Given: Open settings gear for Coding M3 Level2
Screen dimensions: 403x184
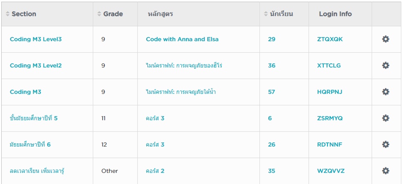Looking at the screenshot, I should click(385, 65).
